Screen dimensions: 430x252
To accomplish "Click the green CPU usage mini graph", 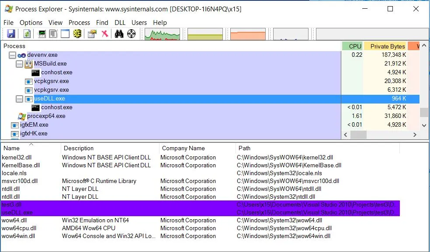I will tap(163, 34).
